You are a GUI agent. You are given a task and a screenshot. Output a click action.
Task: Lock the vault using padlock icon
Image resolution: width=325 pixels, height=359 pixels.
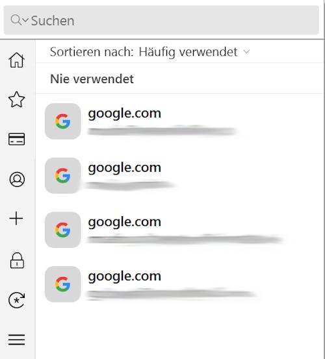(17, 260)
